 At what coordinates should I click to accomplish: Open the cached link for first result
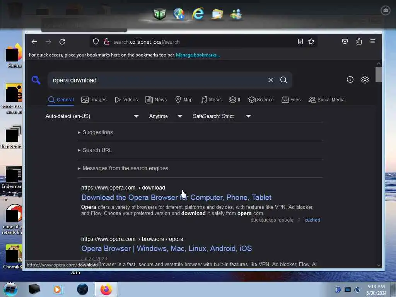click(312, 220)
